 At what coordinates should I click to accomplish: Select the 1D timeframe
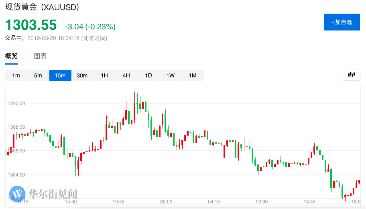[x=148, y=75]
